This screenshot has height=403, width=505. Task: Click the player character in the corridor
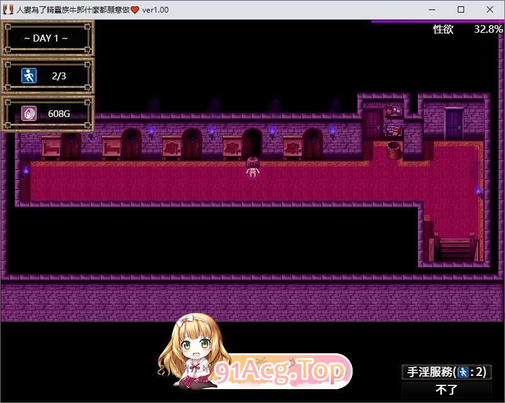point(253,167)
